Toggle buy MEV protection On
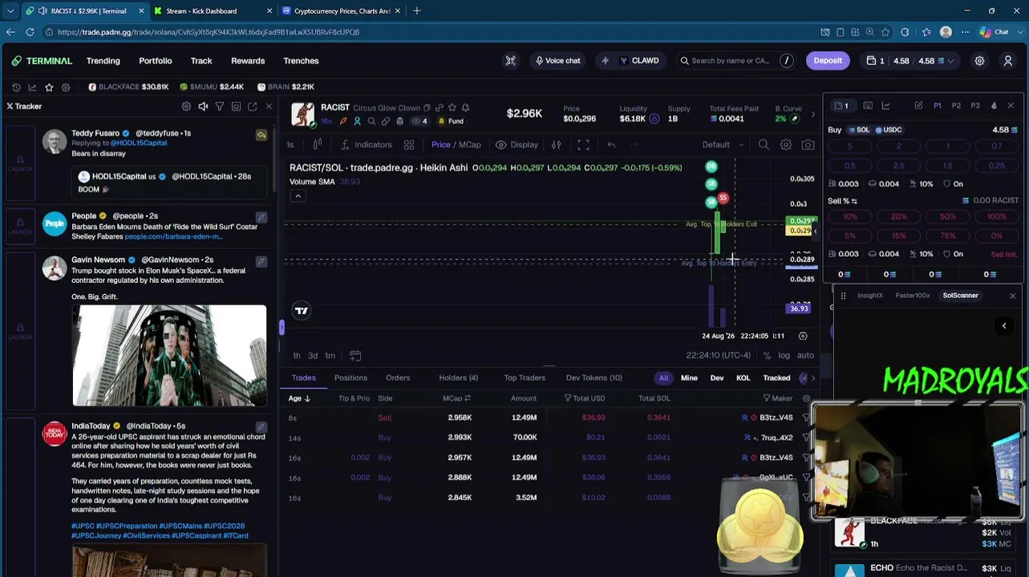Viewport: 1029px width, 577px height. click(953, 184)
